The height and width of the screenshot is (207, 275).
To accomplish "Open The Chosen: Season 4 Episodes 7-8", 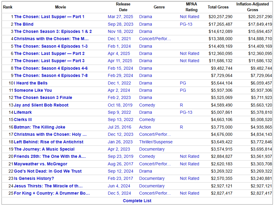I will click(x=51, y=75).
